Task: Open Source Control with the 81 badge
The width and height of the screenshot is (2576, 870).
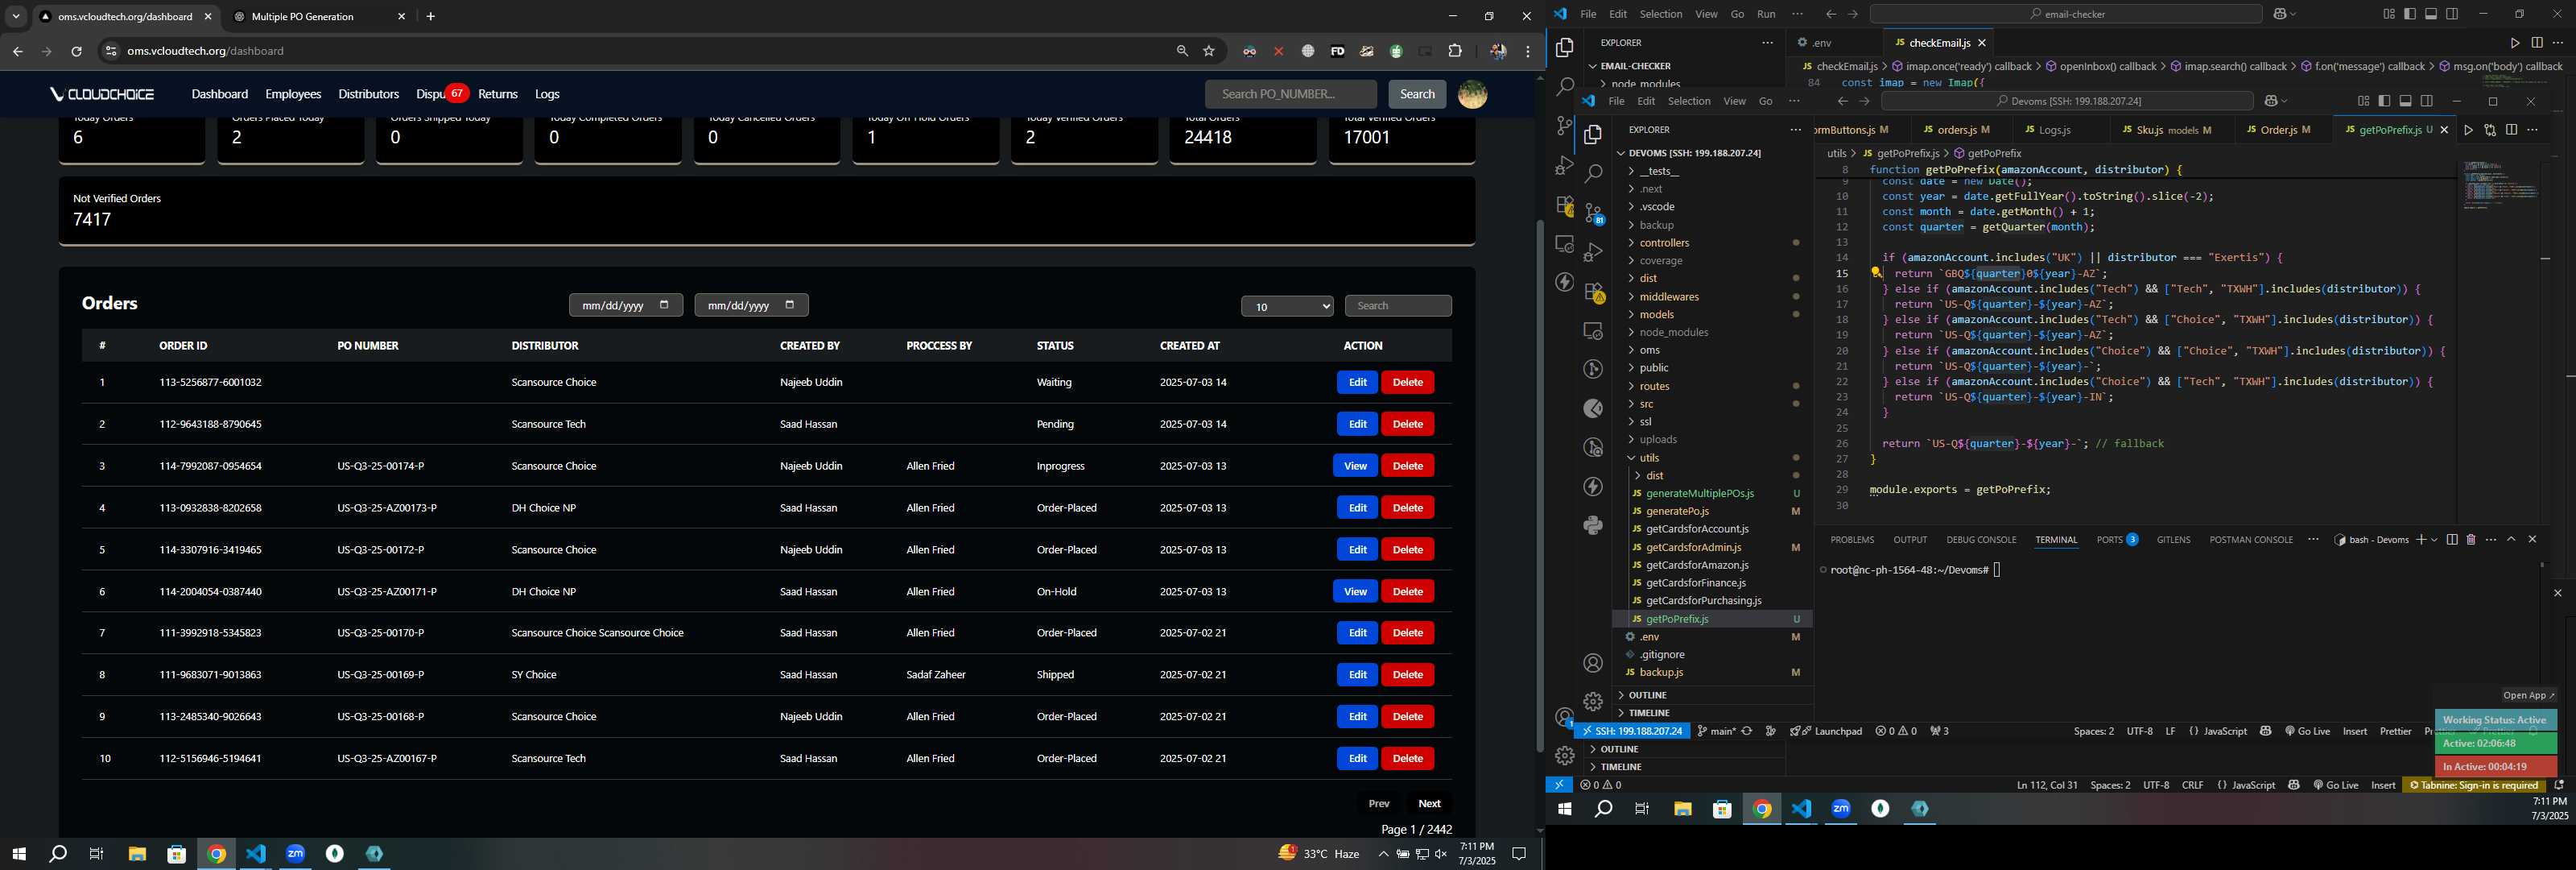Action: click(1594, 213)
